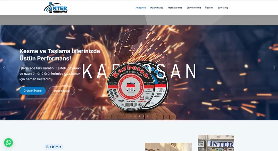Open Bayi Giriş dealer login
The width and height of the screenshot is (278, 151).
point(223,7)
